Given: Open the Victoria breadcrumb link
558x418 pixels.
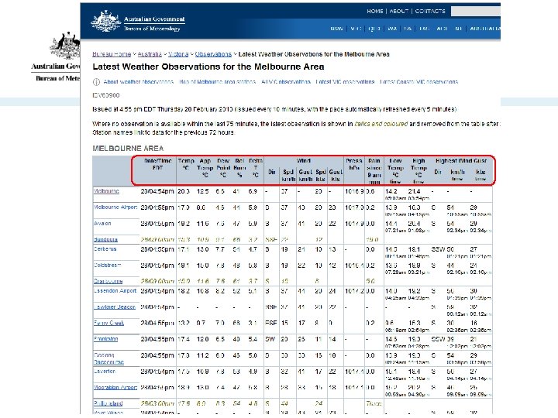Looking at the screenshot, I should click(178, 54).
